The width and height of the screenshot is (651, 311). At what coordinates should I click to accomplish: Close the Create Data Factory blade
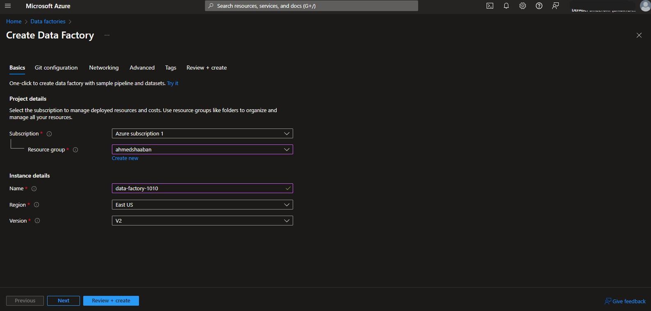click(639, 35)
